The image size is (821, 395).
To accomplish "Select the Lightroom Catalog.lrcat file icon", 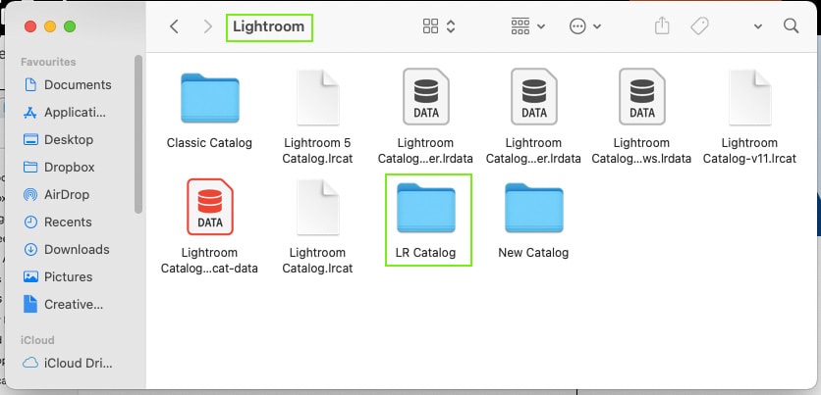I will point(318,207).
